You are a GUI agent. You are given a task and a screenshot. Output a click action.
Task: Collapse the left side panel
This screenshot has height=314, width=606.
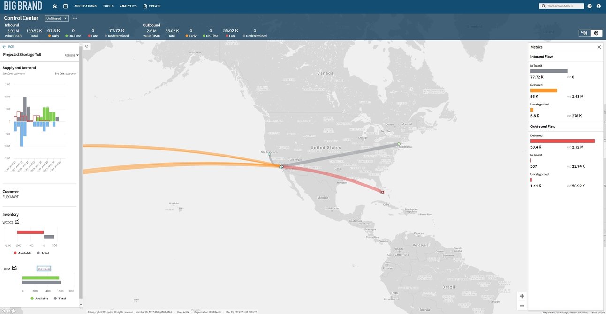click(87, 46)
